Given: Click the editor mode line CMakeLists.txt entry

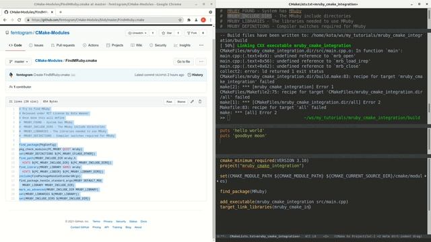Looking at the screenshot, I should point(265,236).
